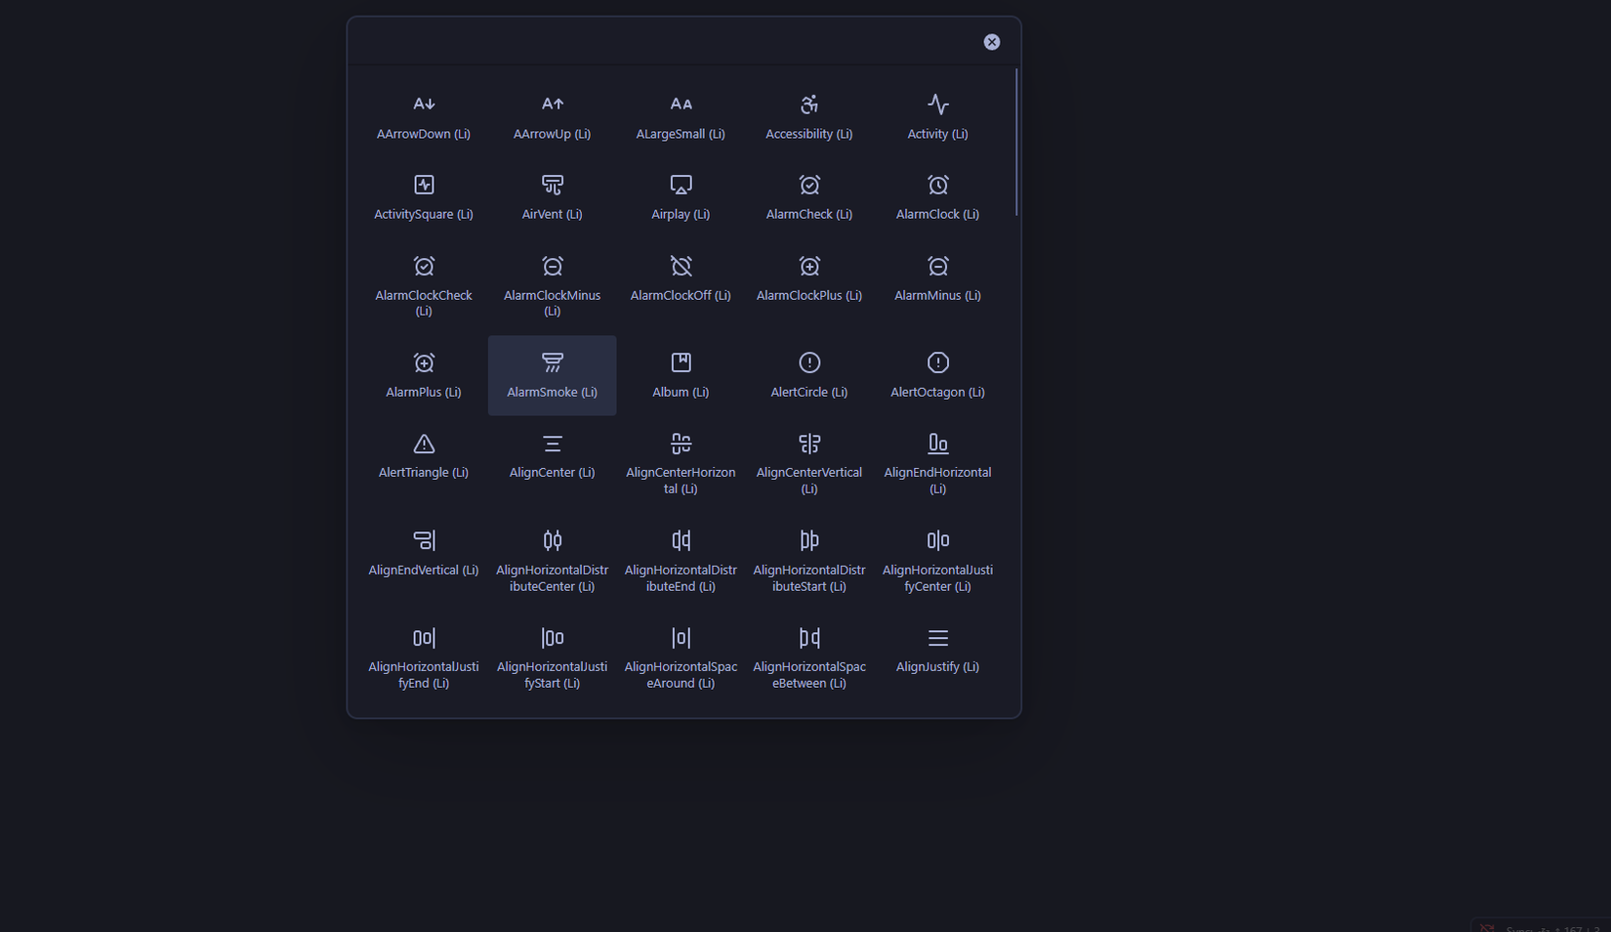Select the highlighted AlarmSmoke (Li) icon
Screen dimensions: 1611x932
[553, 362]
